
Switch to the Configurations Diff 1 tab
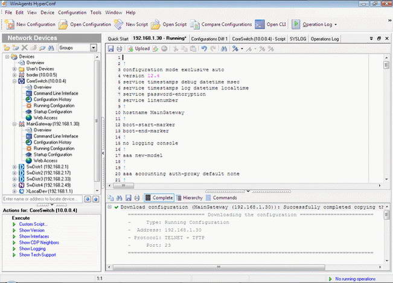tap(209, 39)
